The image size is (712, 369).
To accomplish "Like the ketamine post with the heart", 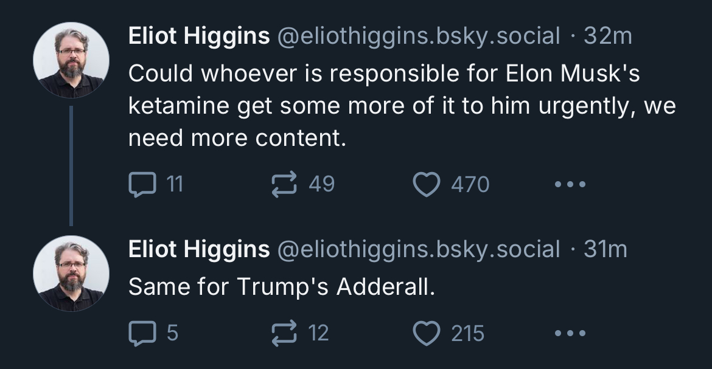I will click(x=427, y=184).
